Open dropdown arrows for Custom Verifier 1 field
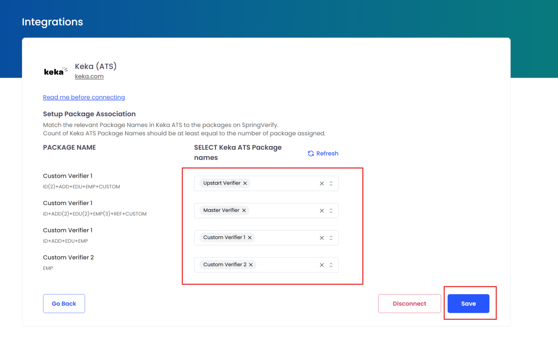 331,238
